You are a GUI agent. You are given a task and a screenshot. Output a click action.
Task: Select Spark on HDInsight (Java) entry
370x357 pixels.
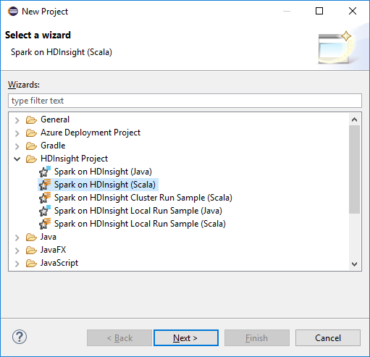point(103,172)
